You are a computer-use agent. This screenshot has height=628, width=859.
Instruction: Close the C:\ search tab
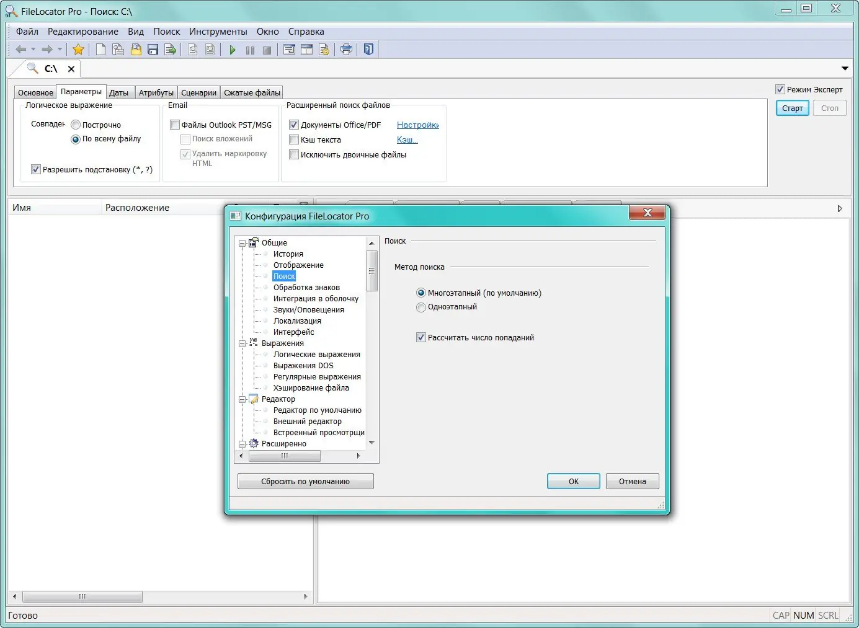71,69
